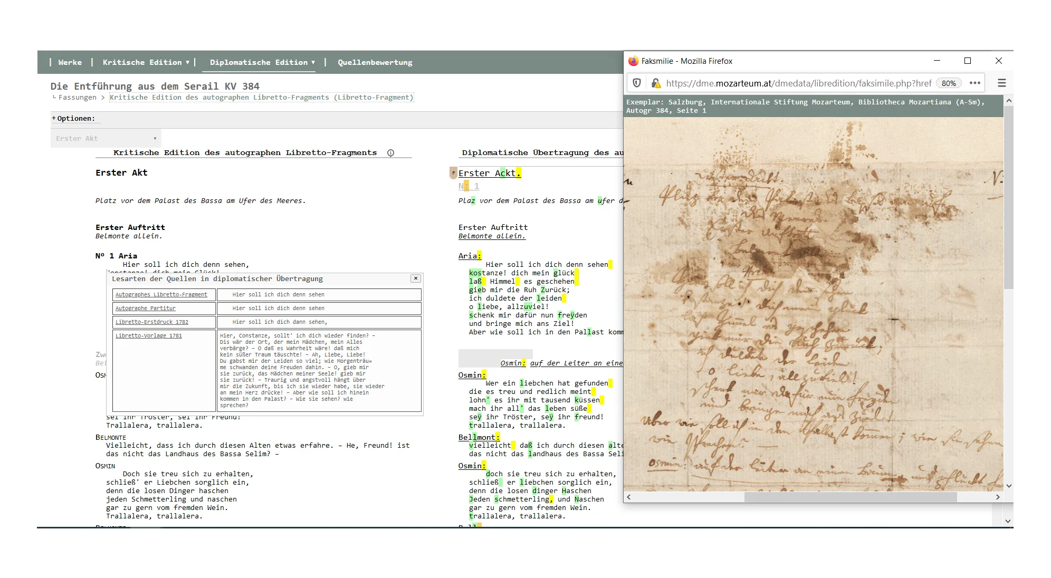Screen dimensions: 1051x578
Task: Click the Exemplar Salzburg source caption in facsimile window
Action: pos(805,106)
